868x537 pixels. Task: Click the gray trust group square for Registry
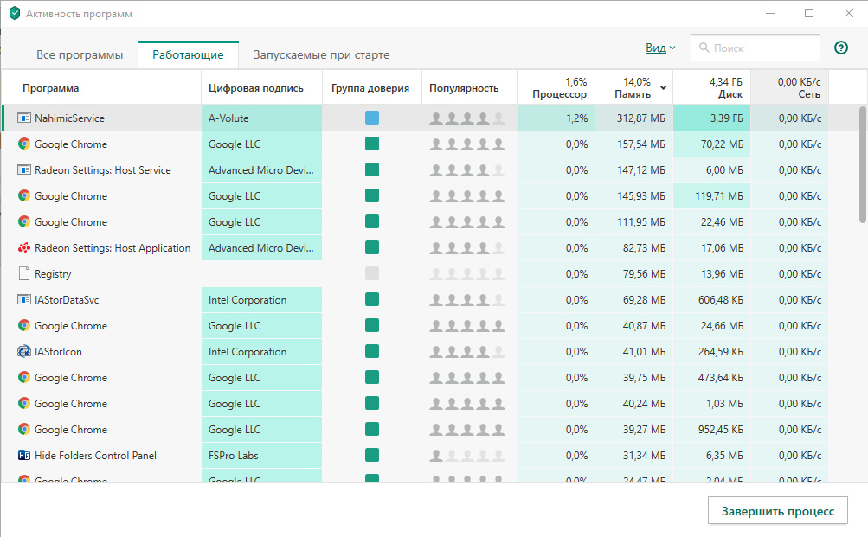pos(372,274)
